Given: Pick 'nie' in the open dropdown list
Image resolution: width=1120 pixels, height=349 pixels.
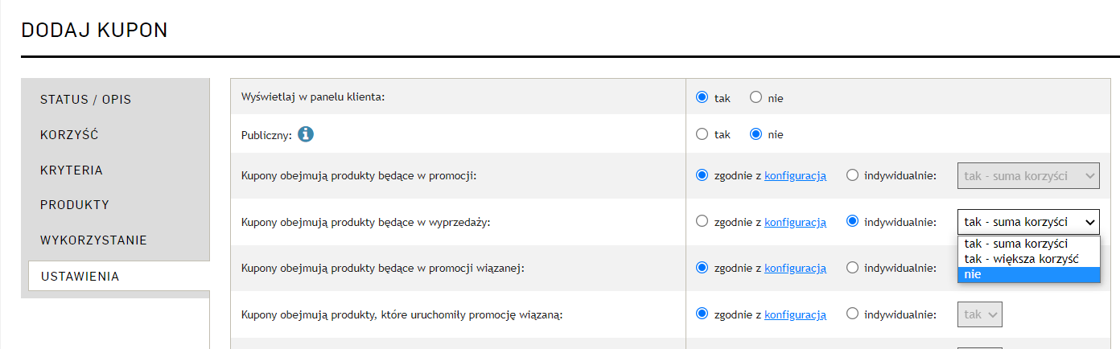Looking at the screenshot, I should (1028, 274).
